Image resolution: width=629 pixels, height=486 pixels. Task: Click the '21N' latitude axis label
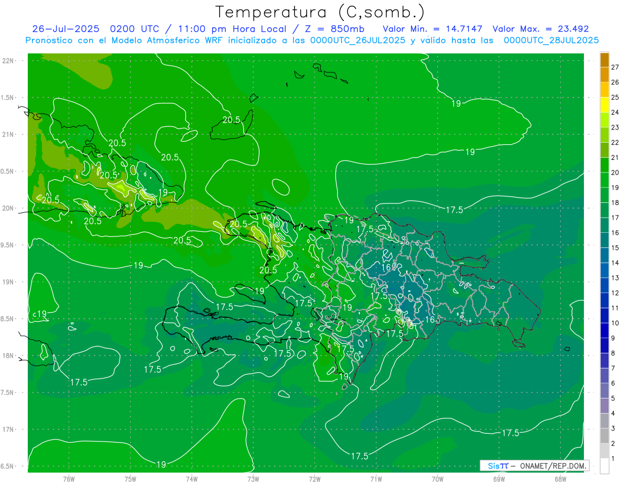point(8,134)
